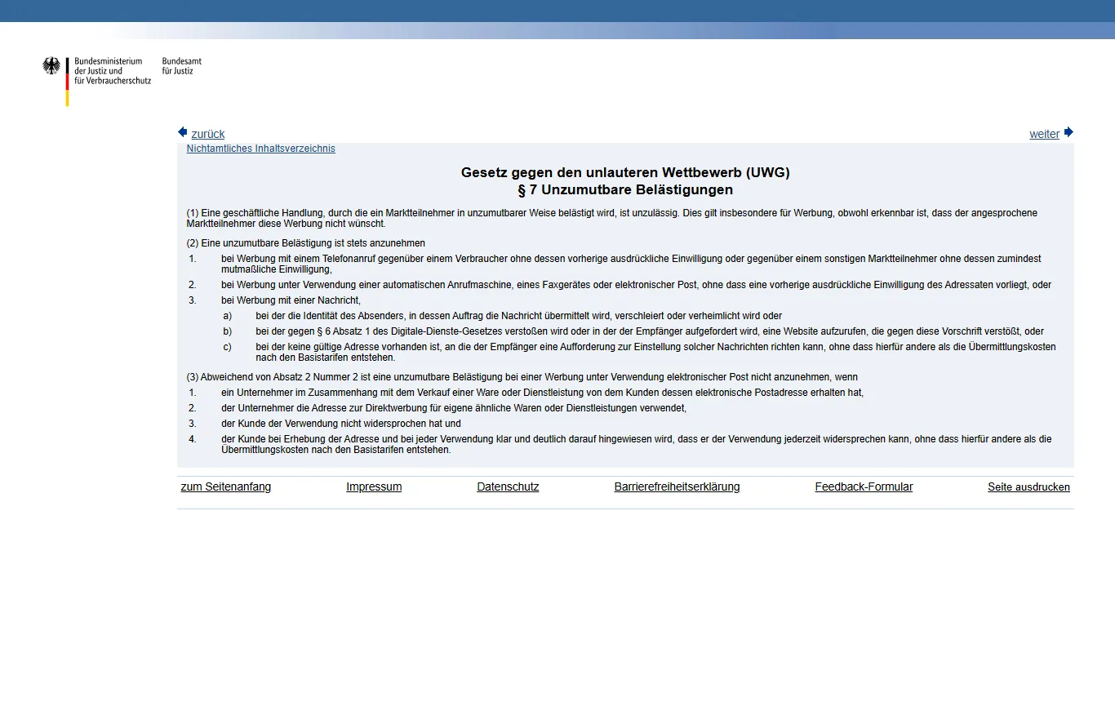
Task: Click paragraph starting '(1) Eine geschäftliche Handlung'
Action: pos(612,218)
